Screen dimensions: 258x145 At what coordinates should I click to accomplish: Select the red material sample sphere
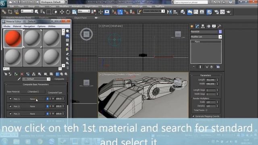pyautogui.click(x=13, y=38)
